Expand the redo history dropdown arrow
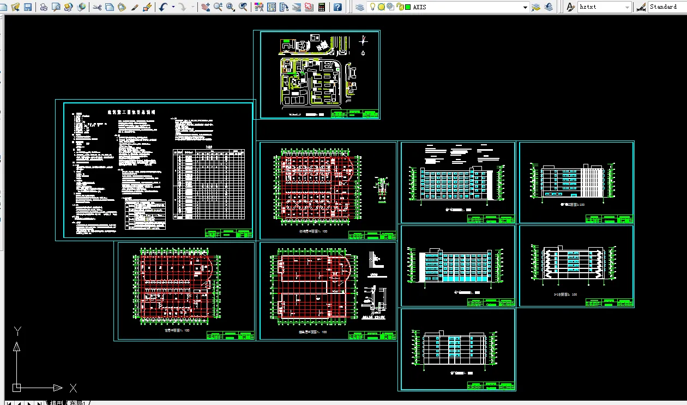The height and width of the screenshot is (405, 687). [x=193, y=7]
